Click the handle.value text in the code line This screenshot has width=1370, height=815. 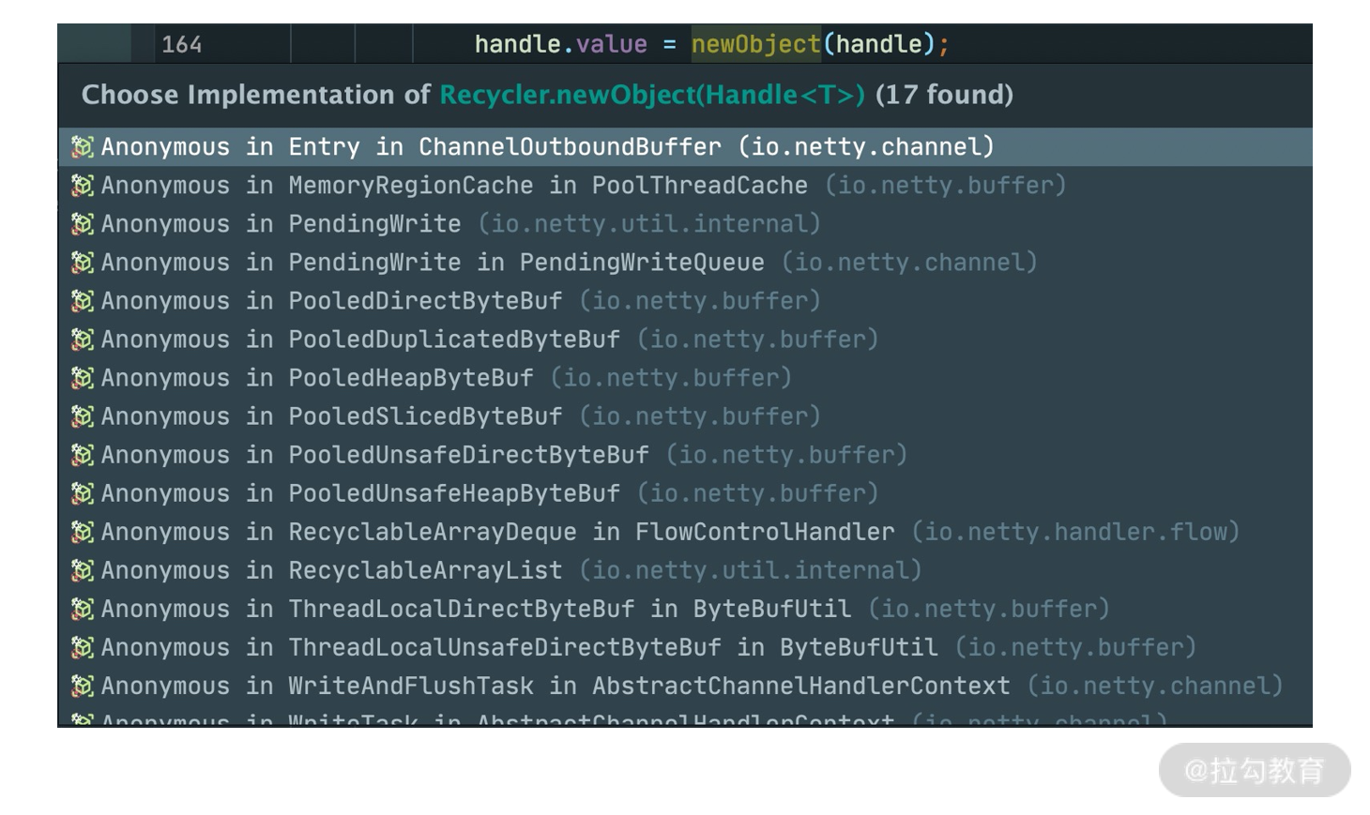pos(560,44)
